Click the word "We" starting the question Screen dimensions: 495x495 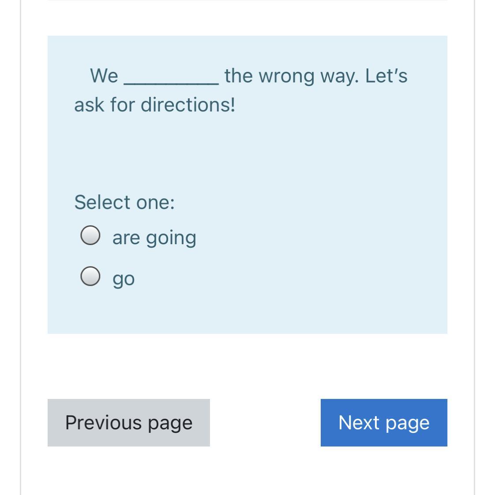pos(104,76)
